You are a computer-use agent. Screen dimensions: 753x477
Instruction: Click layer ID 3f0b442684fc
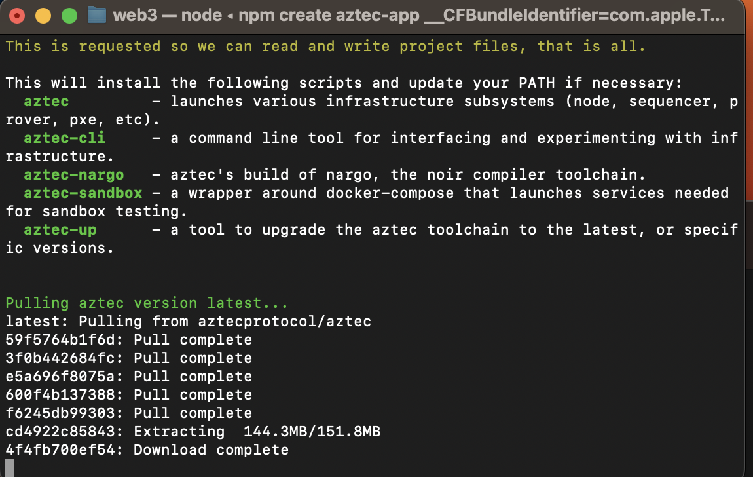pyautogui.click(x=60, y=358)
